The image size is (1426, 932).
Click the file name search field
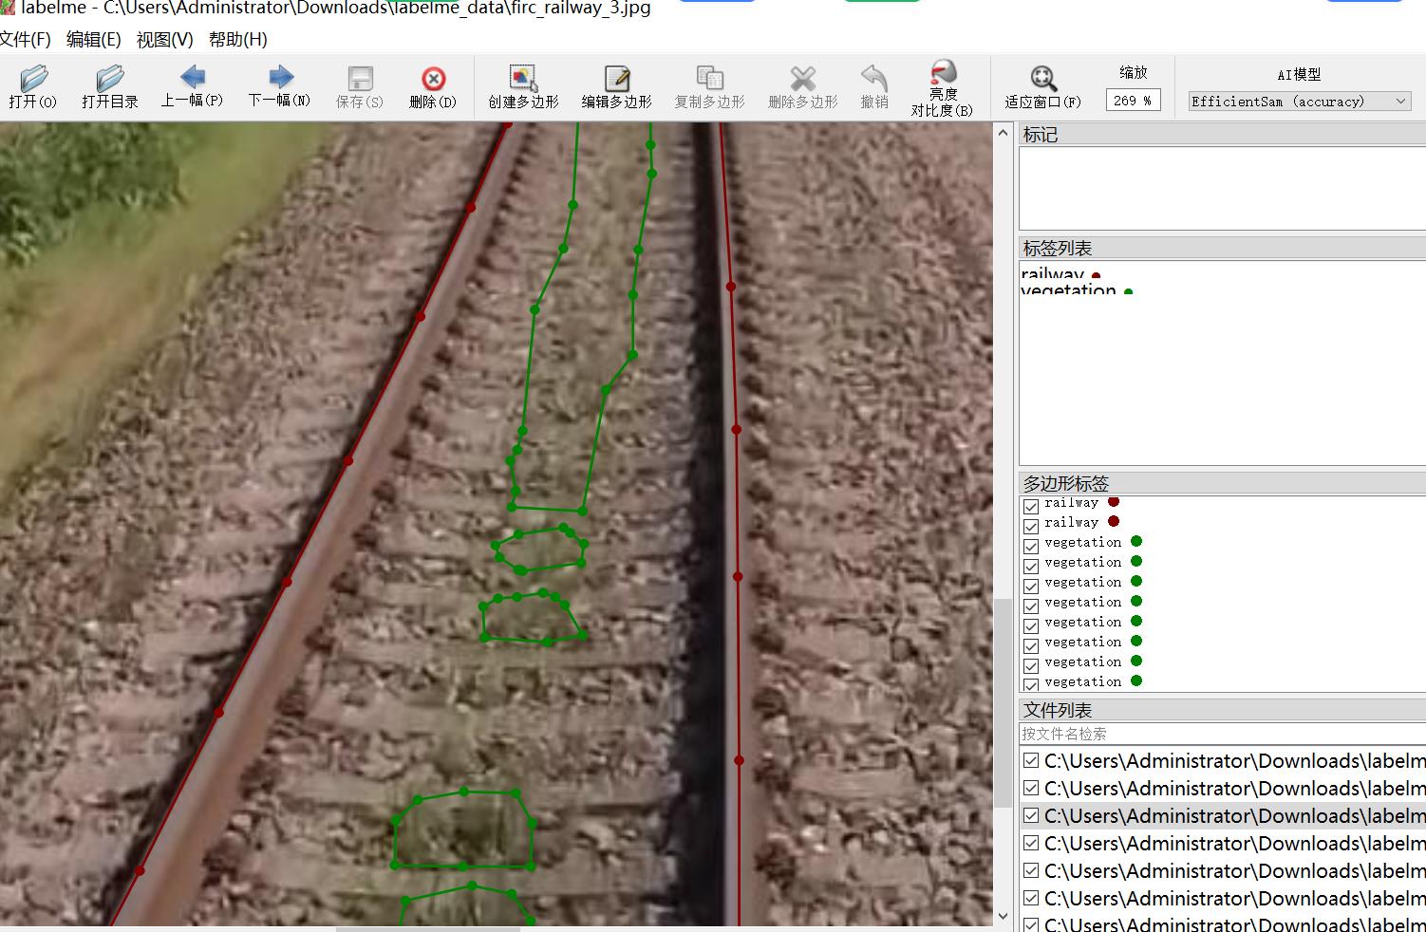pyautogui.click(x=1220, y=734)
